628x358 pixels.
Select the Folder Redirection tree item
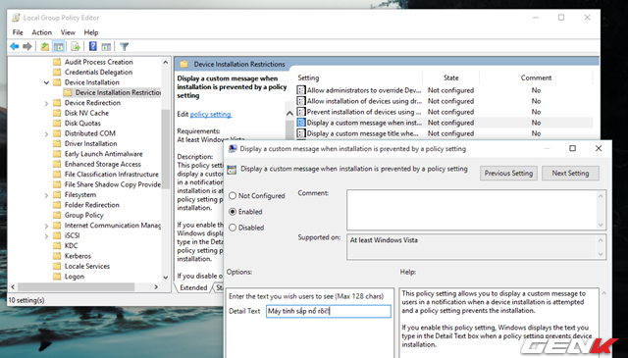(91, 205)
